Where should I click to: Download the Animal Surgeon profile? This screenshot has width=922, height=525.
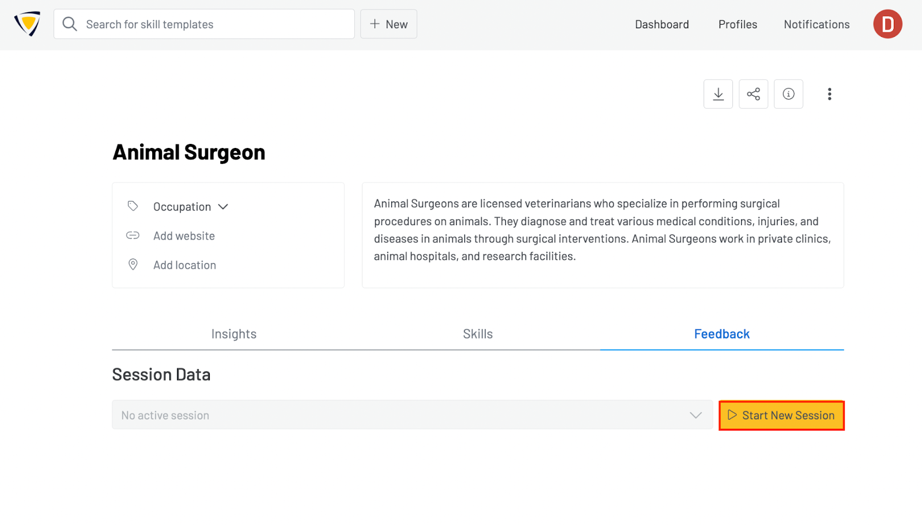(718, 94)
